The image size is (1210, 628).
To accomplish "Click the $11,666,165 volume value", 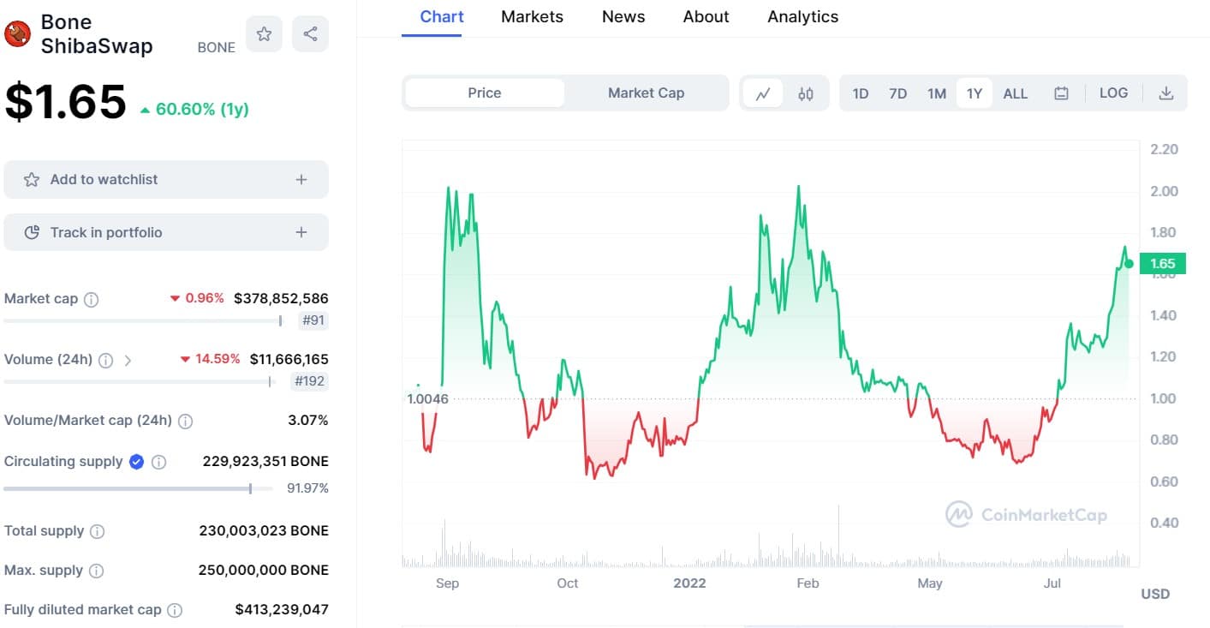I will (x=289, y=360).
